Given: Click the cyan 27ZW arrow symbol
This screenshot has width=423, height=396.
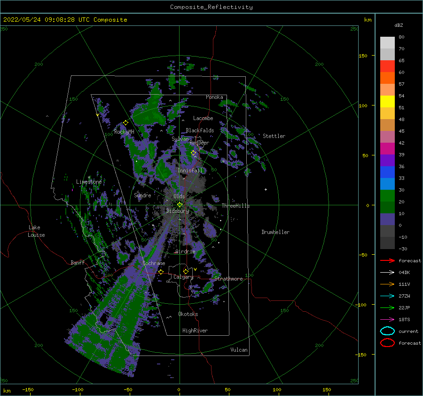Looking at the screenshot, I should click(387, 296).
